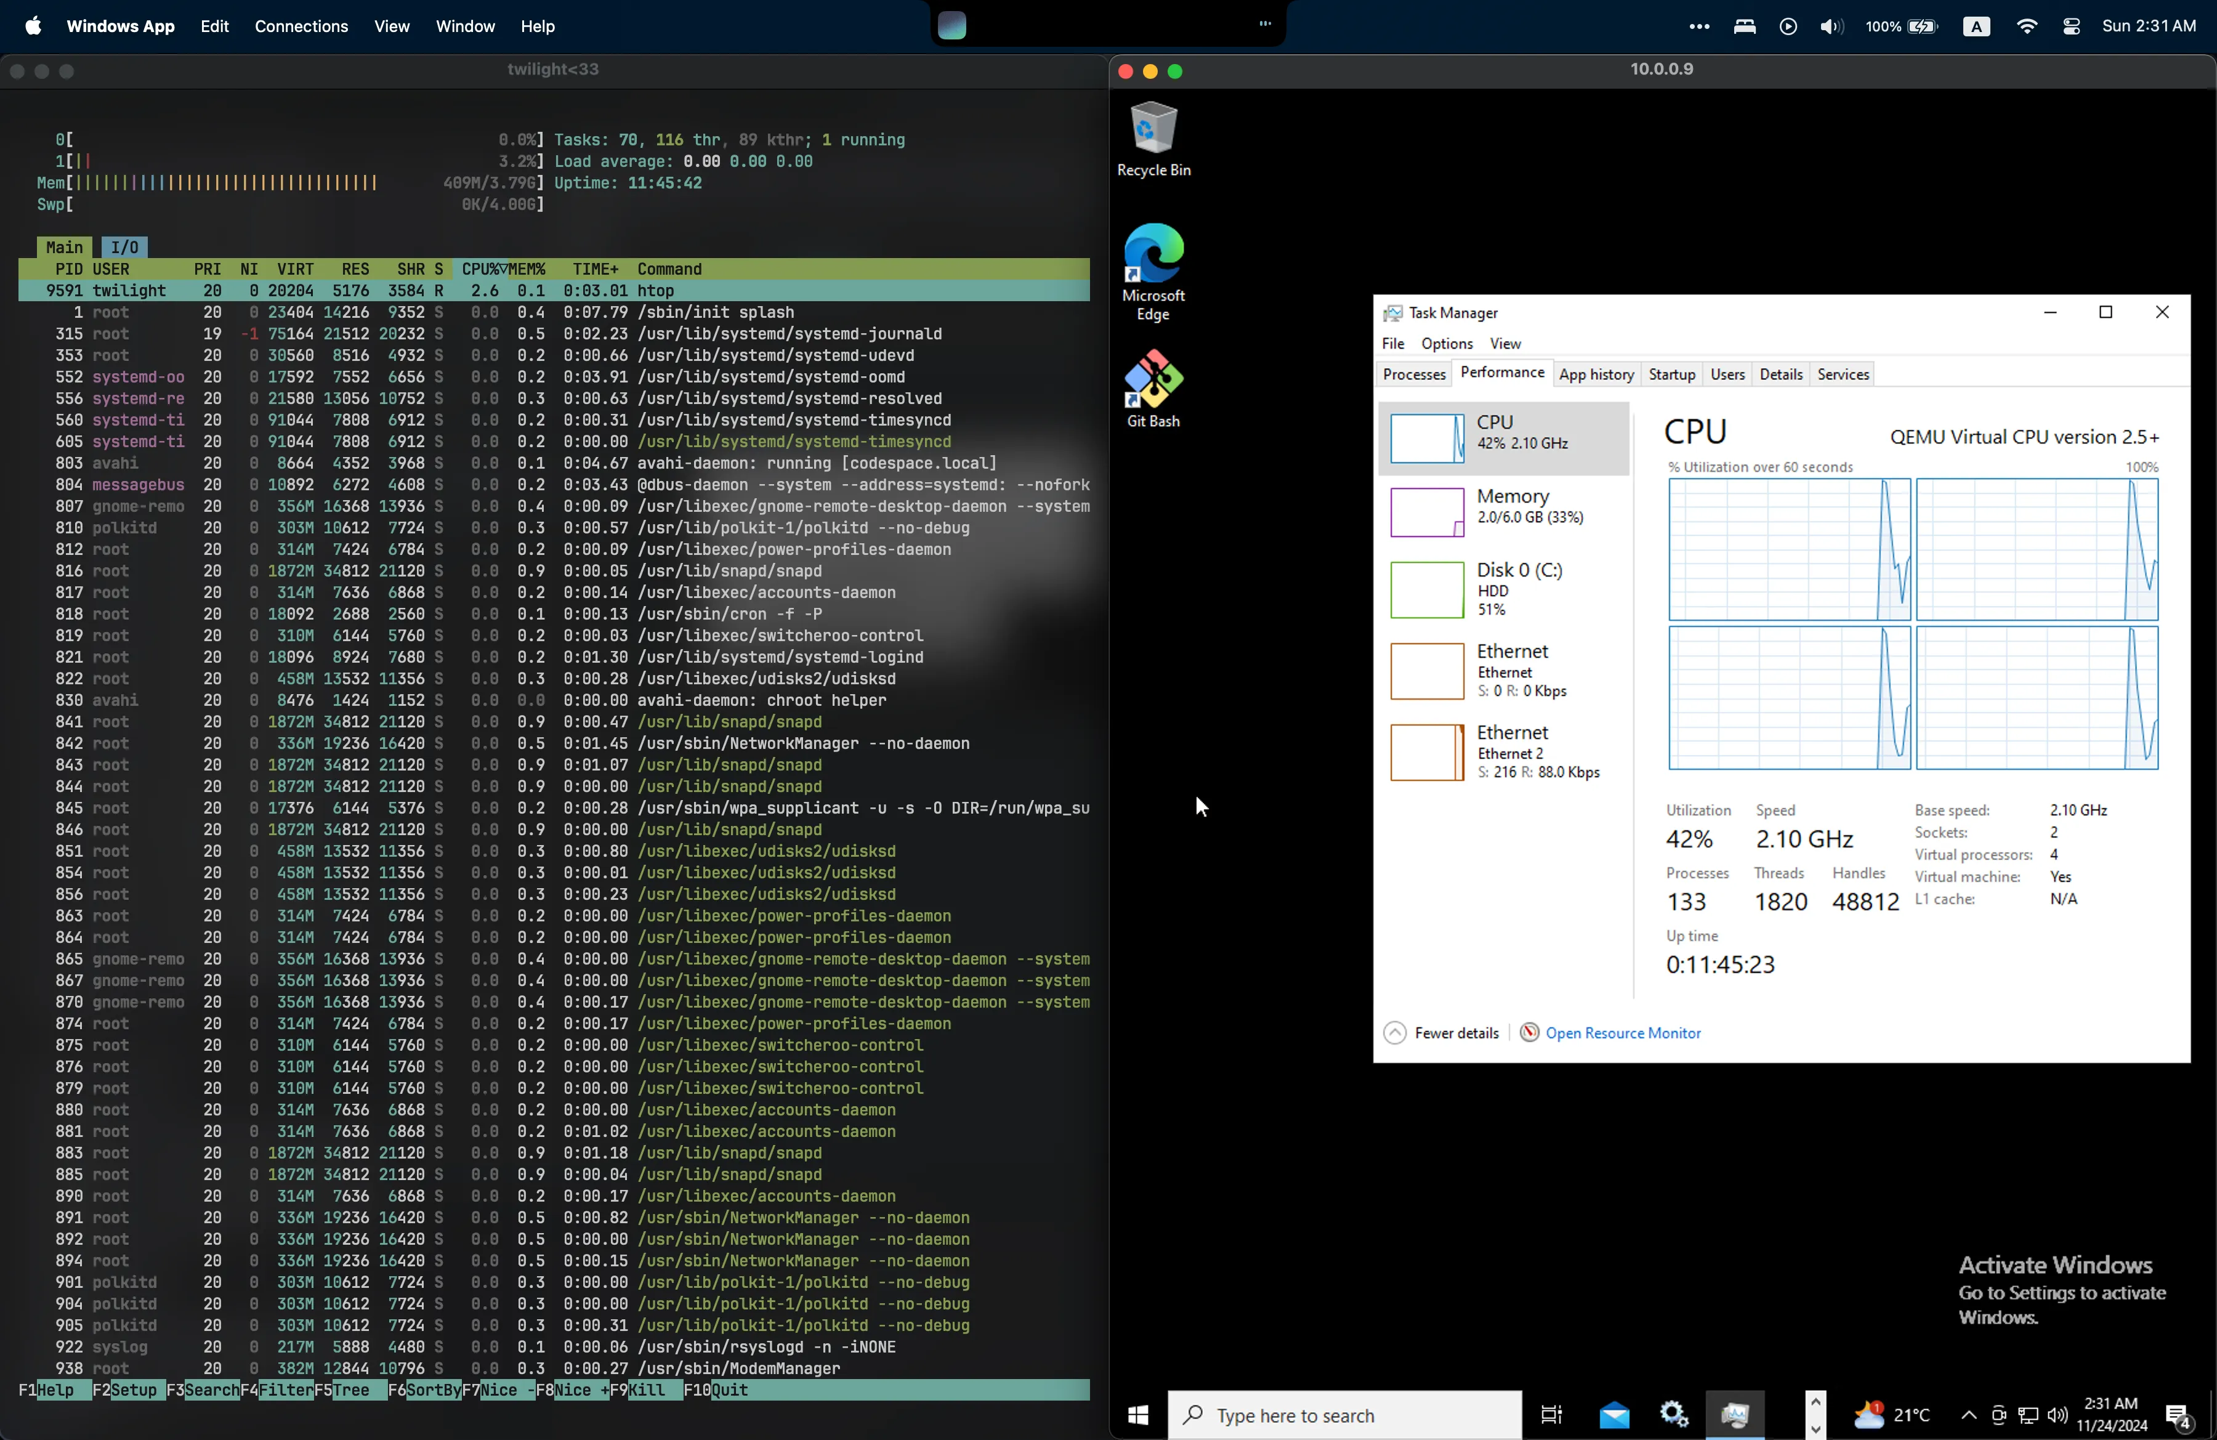
Task: Open Task Manager's View menu
Action: 1504,344
